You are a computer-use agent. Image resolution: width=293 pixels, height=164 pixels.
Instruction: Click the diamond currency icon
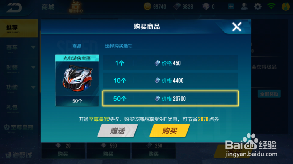point(206,7)
